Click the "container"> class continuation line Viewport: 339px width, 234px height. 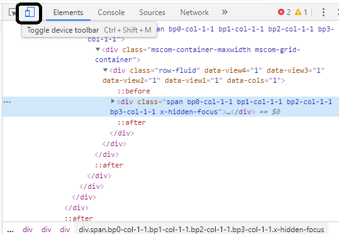(x=118, y=60)
